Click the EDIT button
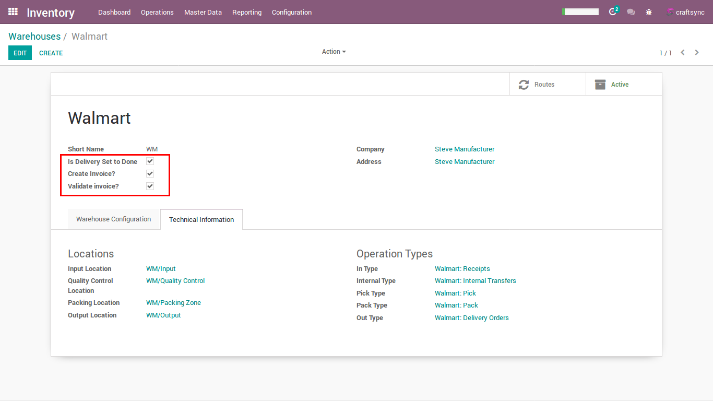 [x=20, y=53]
